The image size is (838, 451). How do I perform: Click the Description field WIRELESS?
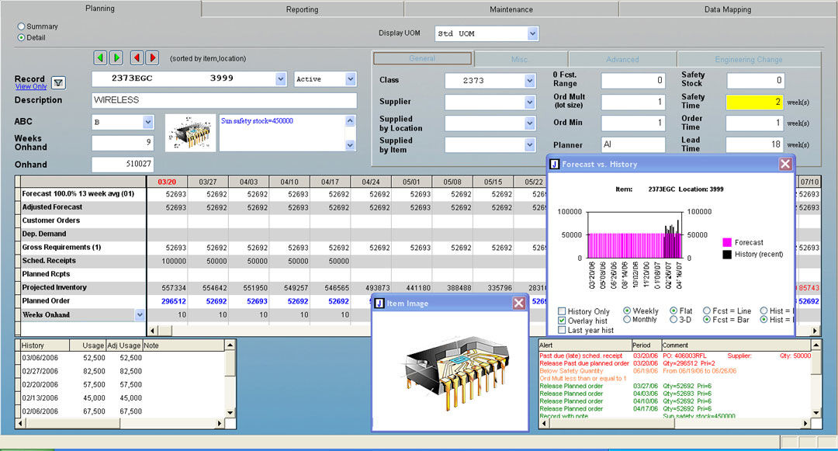click(224, 100)
